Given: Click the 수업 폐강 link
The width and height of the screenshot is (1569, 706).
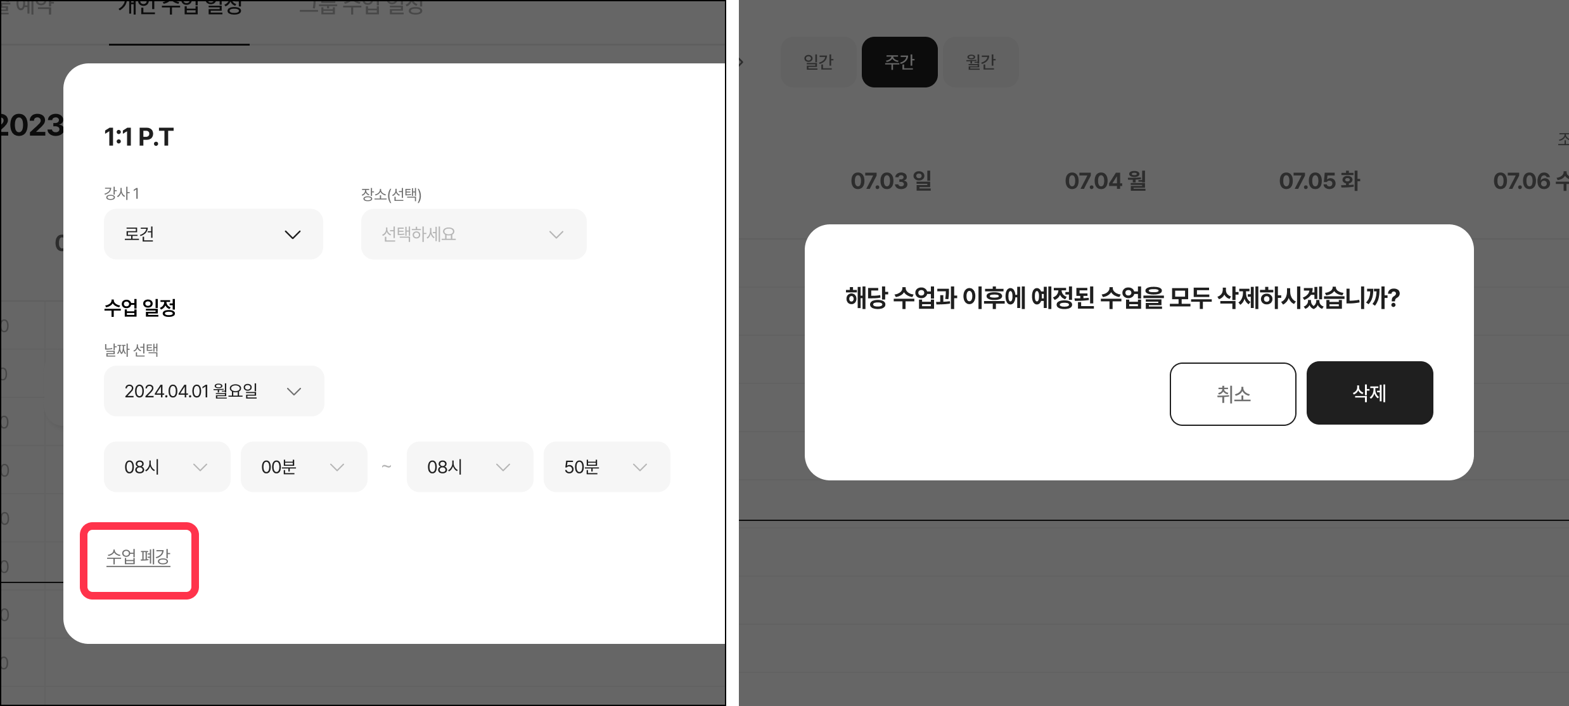Looking at the screenshot, I should click(x=138, y=557).
